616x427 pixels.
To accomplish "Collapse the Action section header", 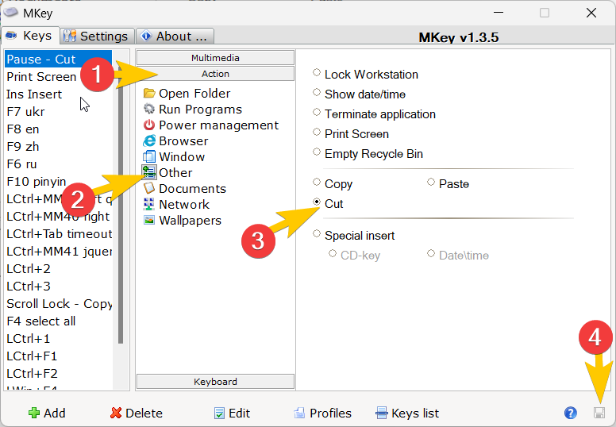I will [x=215, y=74].
